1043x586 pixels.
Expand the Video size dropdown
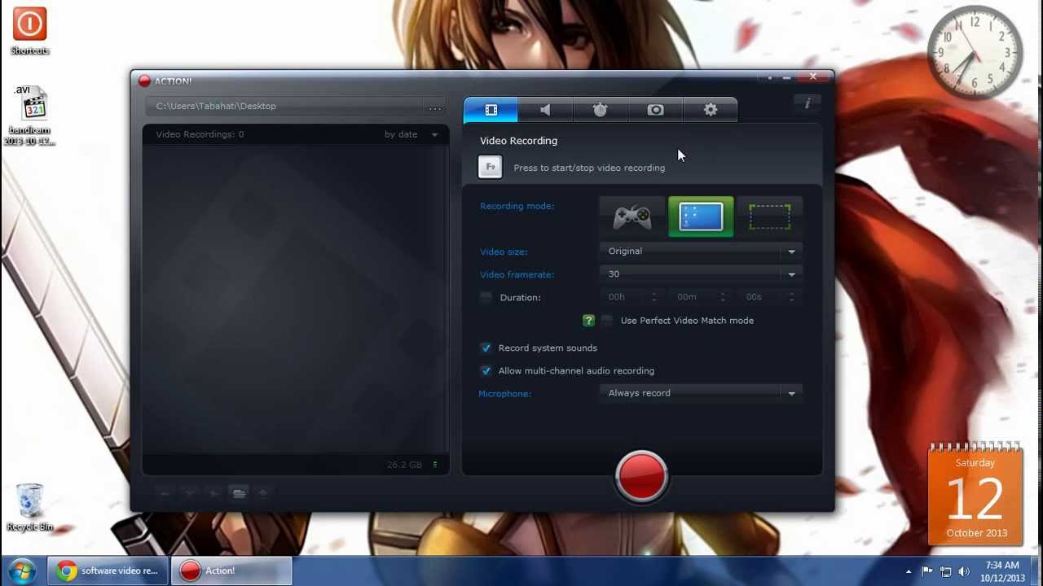[x=702, y=251]
